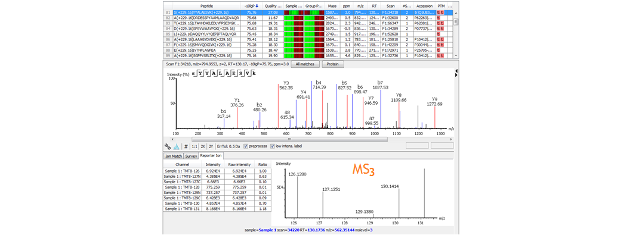Select peptide row 87 F(+229.16)SMVVQDGIVK
Viewport: 636px width, 235px height.
[308, 45]
